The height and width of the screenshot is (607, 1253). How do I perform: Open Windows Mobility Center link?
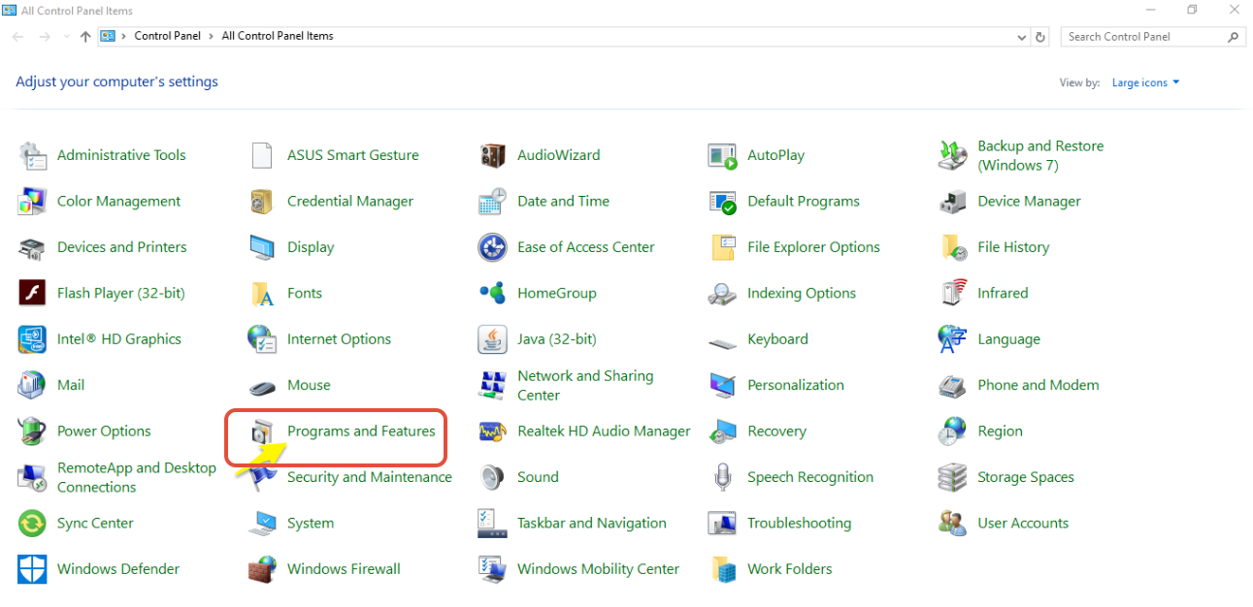pos(598,569)
